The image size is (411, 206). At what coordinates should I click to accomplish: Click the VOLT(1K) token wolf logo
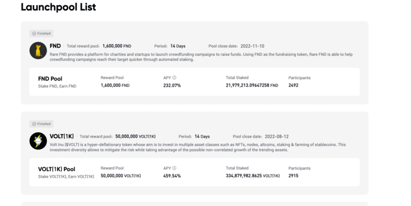(38, 141)
